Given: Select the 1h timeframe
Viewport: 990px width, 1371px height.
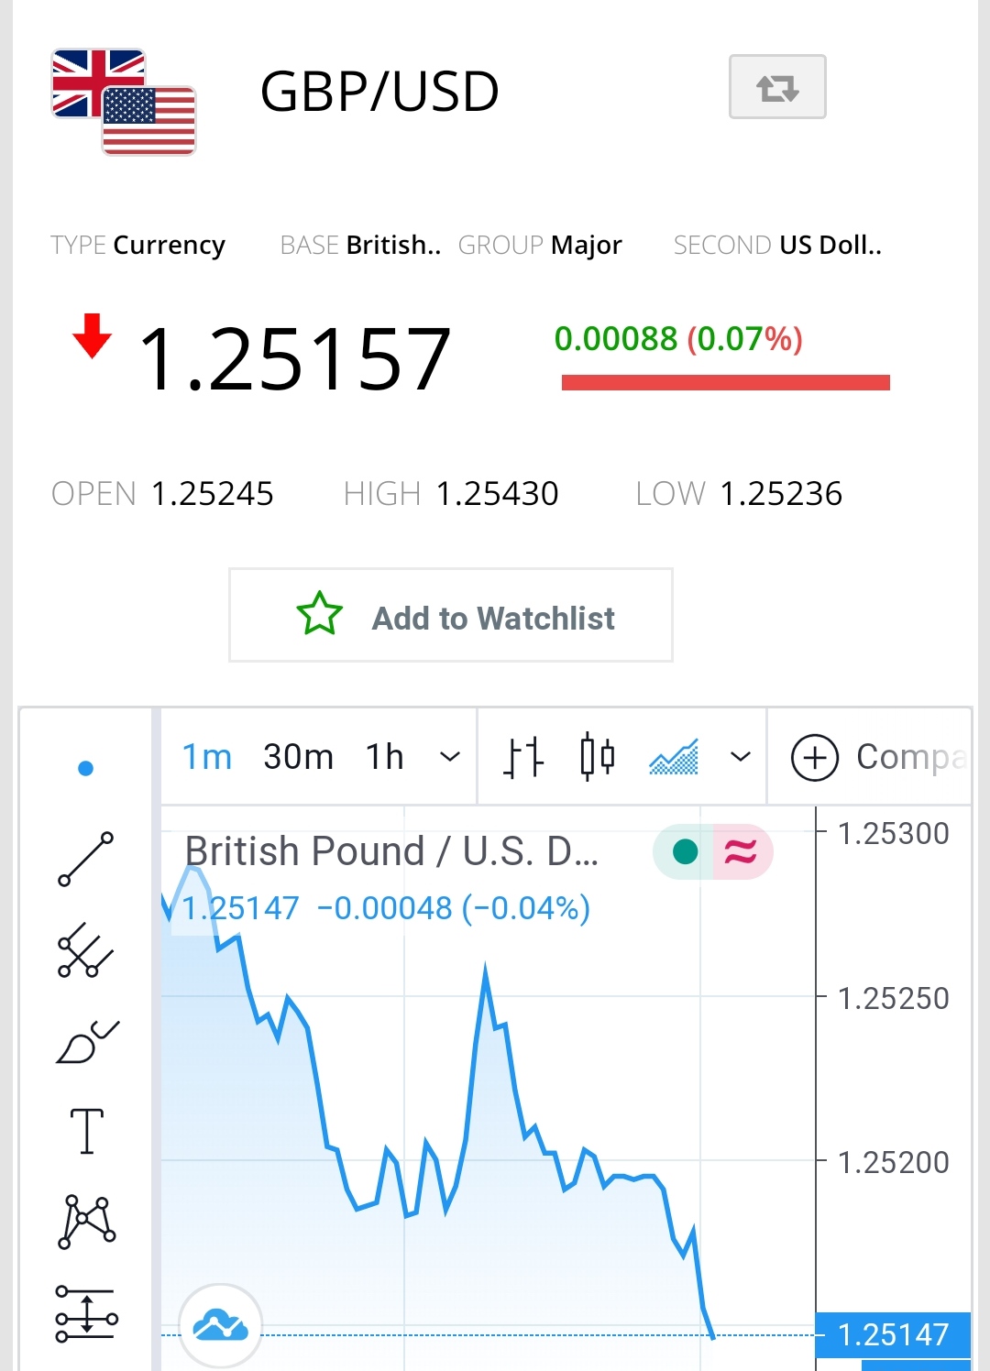Looking at the screenshot, I should pyautogui.click(x=385, y=757).
